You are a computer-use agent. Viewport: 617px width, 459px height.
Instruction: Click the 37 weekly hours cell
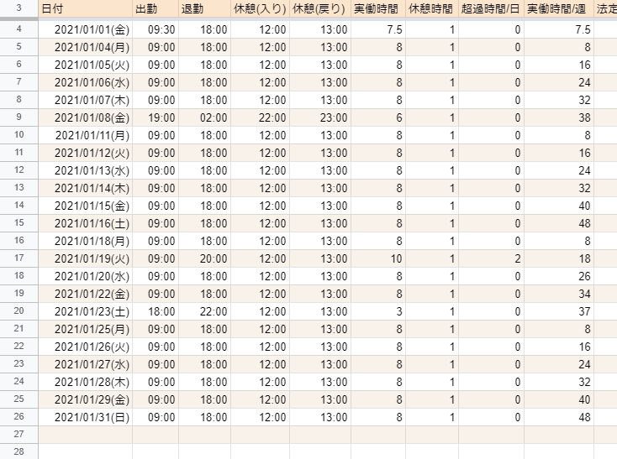559,311
